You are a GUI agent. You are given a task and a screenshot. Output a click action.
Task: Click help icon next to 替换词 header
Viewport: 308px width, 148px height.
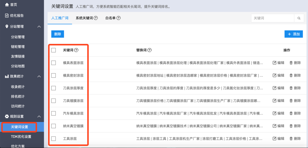(x=149, y=50)
